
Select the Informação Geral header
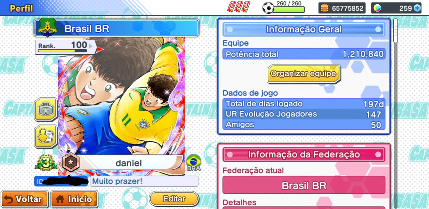point(304,29)
